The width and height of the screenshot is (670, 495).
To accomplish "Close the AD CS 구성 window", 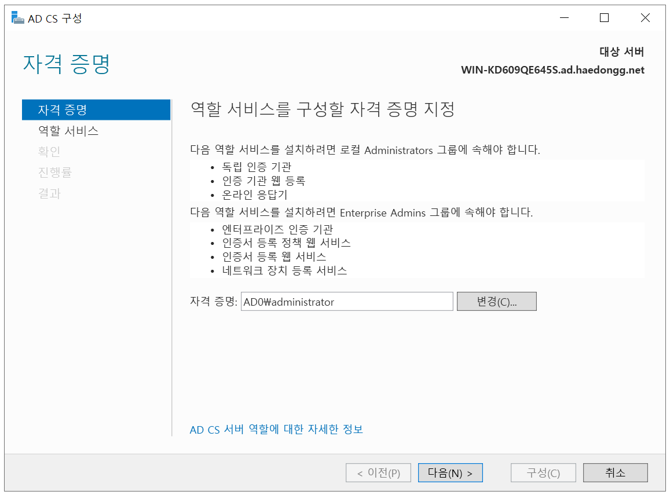I will [645, 18].
